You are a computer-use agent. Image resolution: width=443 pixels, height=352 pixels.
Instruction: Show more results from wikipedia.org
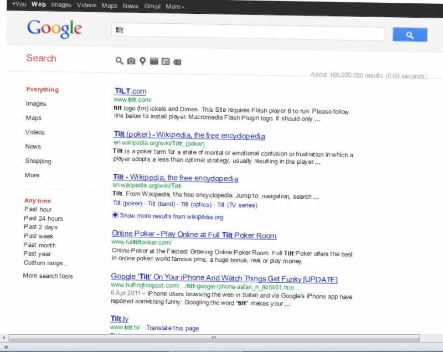pyautogui.click(x=172, y=216)
